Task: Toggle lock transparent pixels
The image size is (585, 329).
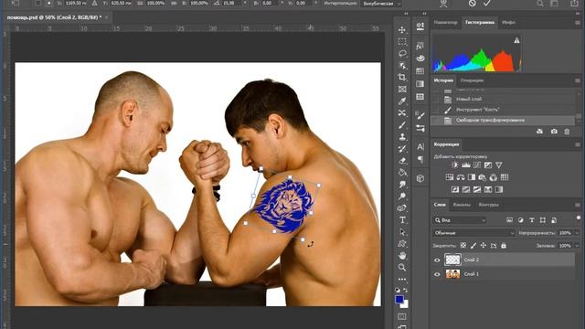Action: tap(463, 246)
